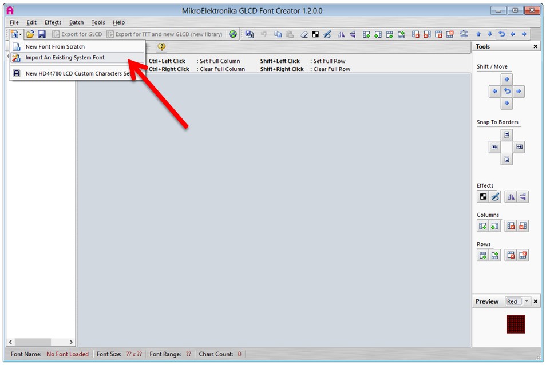Click the Invert checkerboard icon in toolbar
The width and height of the screenshot is (546, 365).
315,34
